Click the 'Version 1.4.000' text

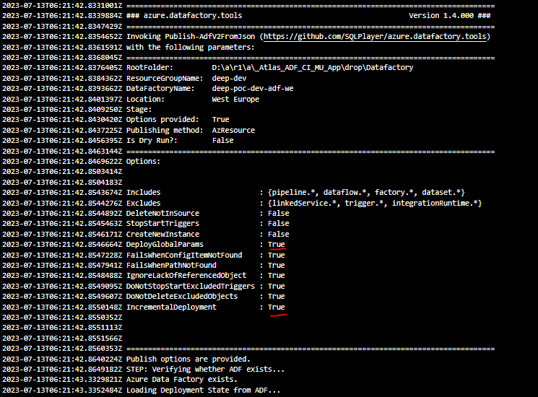(441, 15)
